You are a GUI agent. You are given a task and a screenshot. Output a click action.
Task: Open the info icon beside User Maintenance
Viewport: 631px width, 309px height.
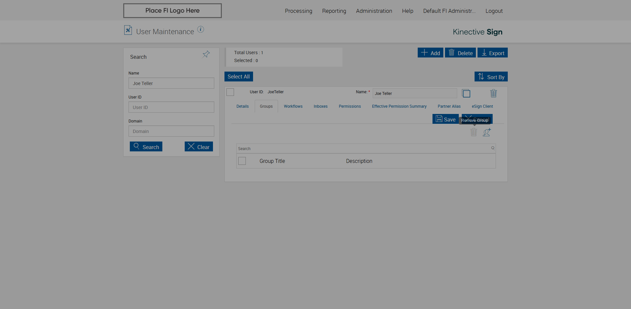pos(200,30)
